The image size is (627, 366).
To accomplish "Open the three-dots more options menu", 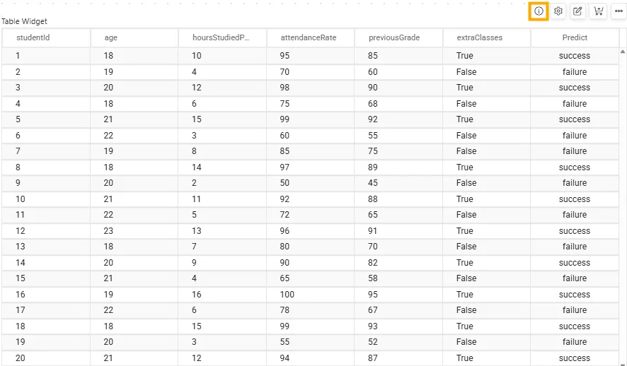I will click(618, 11).
